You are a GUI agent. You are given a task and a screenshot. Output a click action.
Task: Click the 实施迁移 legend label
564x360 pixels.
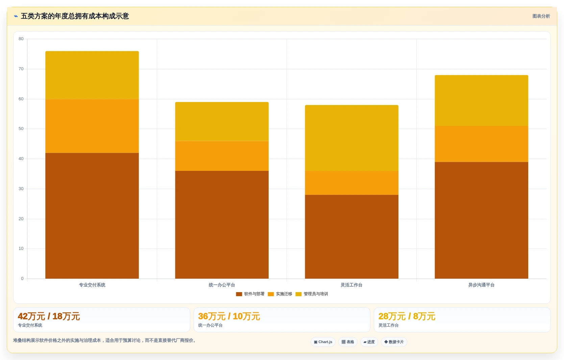[x=284, y=294]
